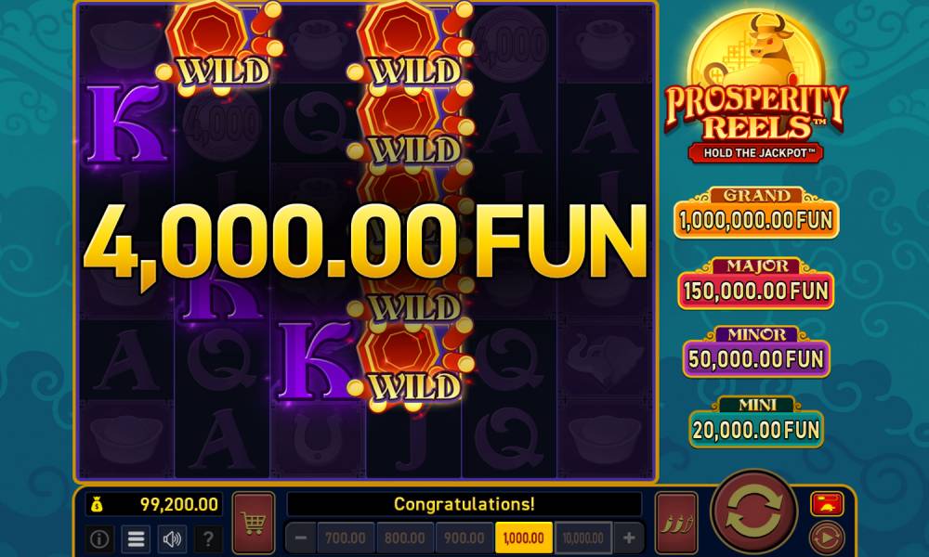This screenshot has width=929, height=557.
Task: Choose the 10,000.00 bet amount
Action: (x=583, y=538)
